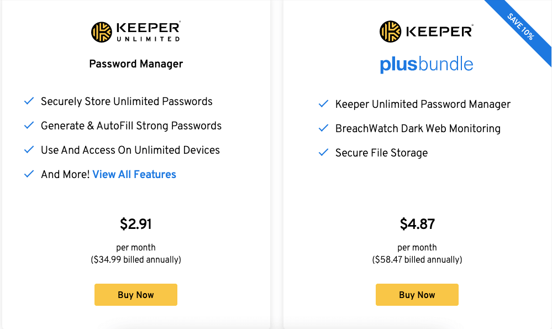
Task: Click the Keeper plus bundle logo icon
Action: (390, 32)
